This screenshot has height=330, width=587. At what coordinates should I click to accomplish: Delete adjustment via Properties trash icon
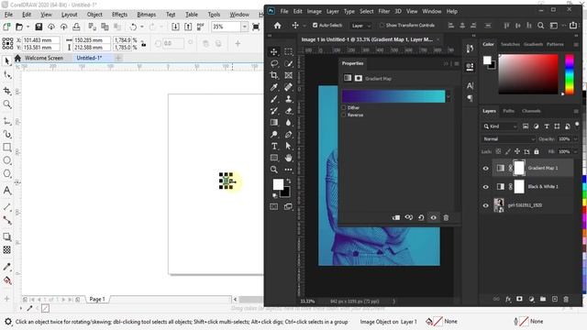point(446,217)
